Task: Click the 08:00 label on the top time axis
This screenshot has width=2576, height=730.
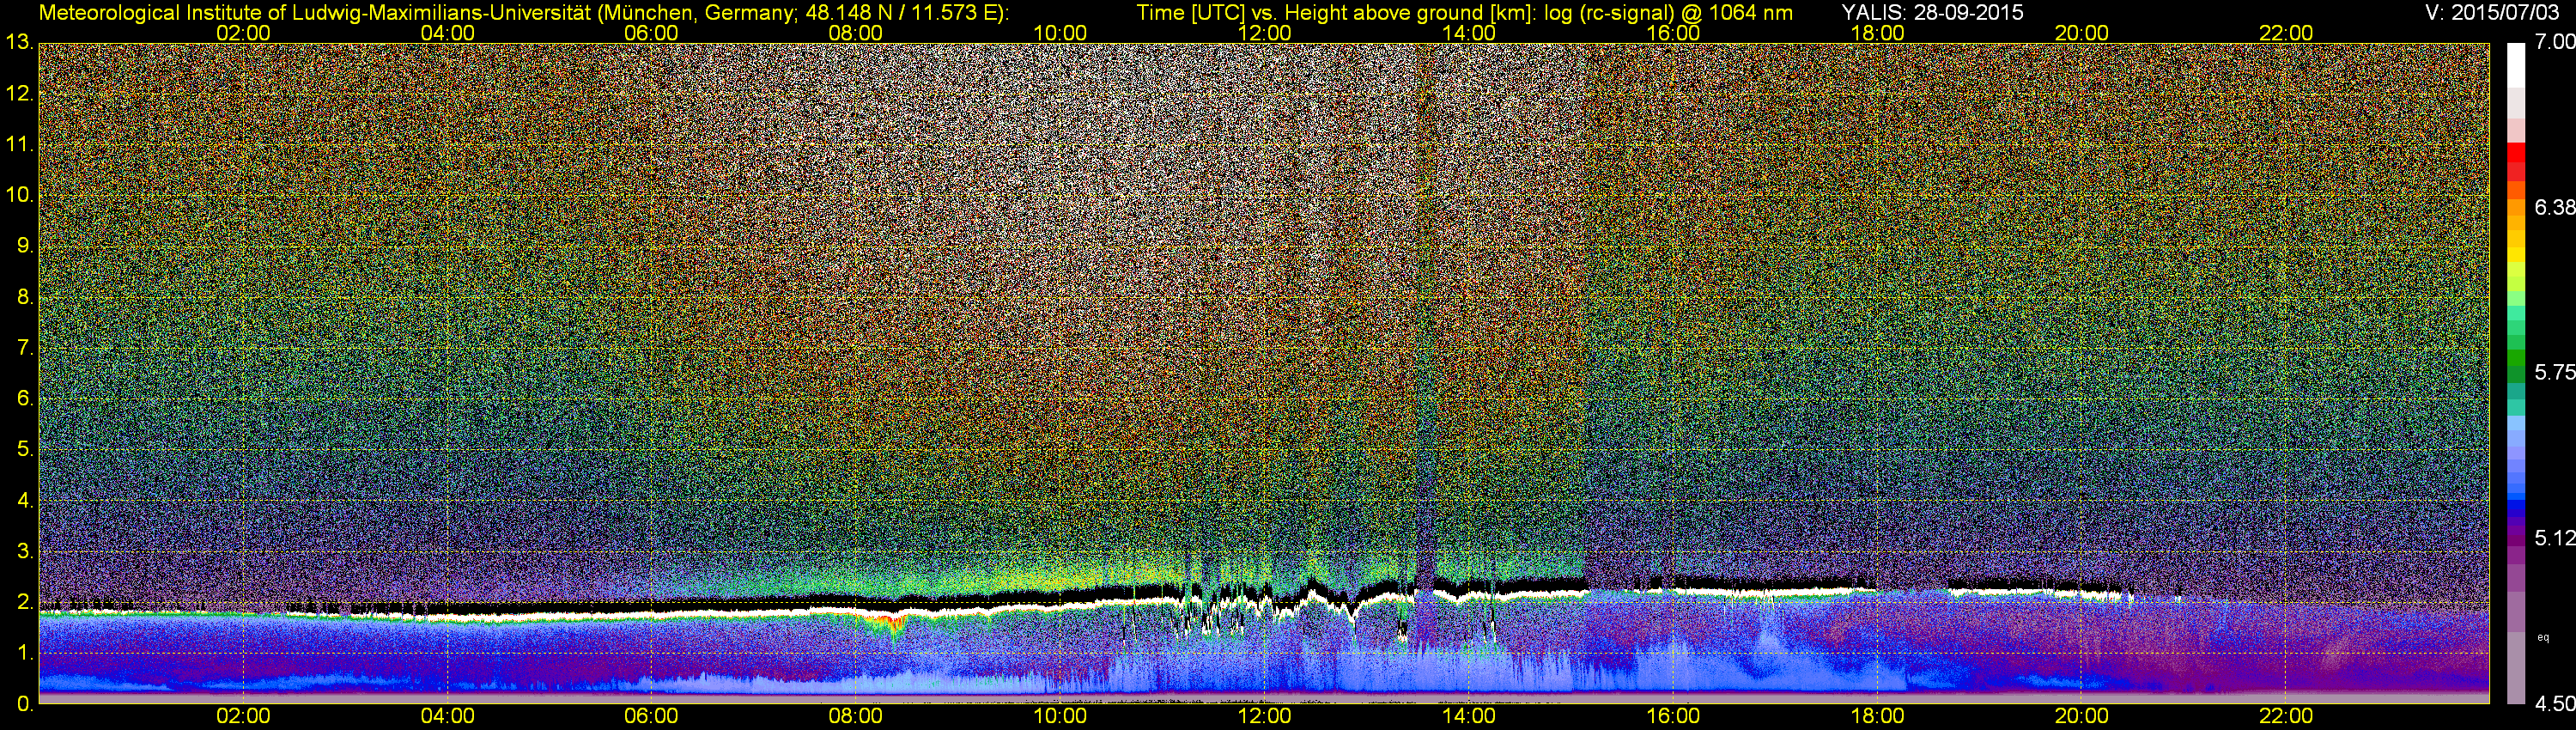Action: point(856,33)
